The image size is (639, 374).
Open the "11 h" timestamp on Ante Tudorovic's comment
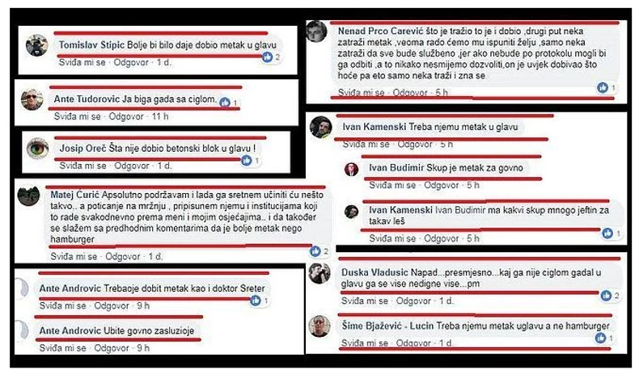(x=160, y=116)
